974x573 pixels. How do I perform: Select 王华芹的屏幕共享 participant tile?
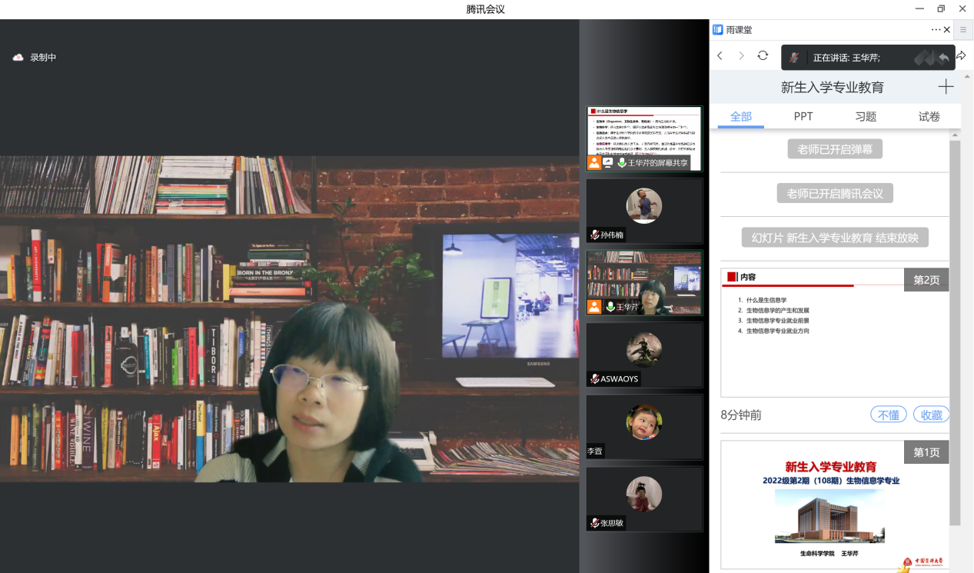click(644, 138)
